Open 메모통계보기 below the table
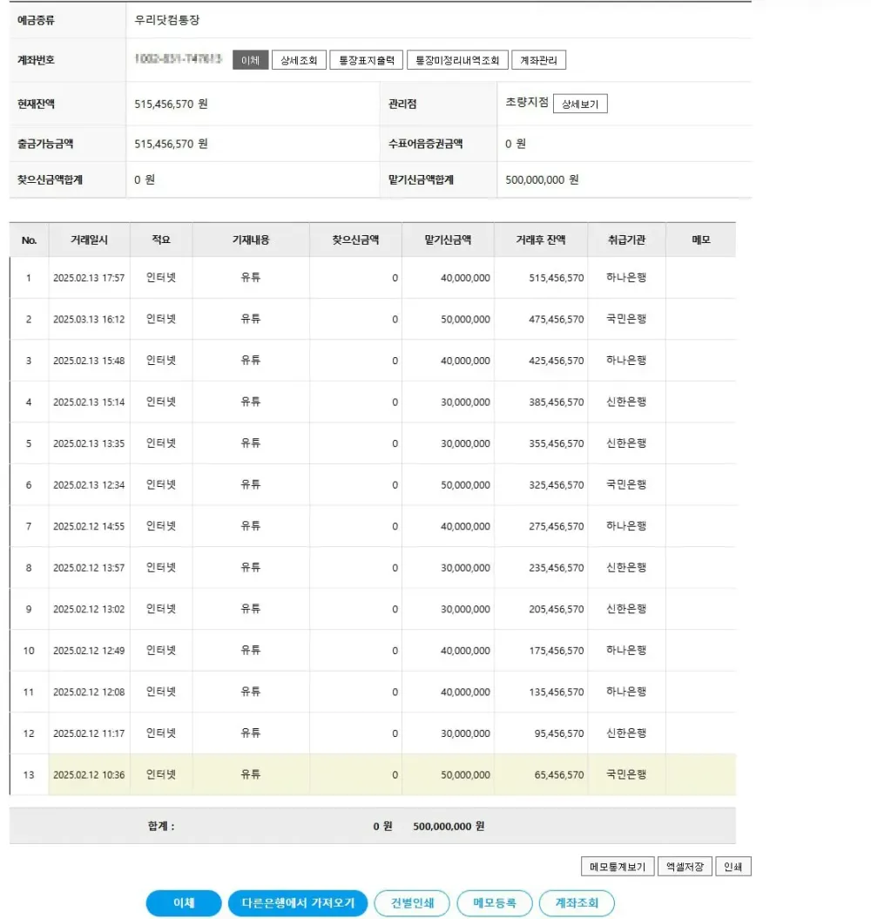 point(618,867)
